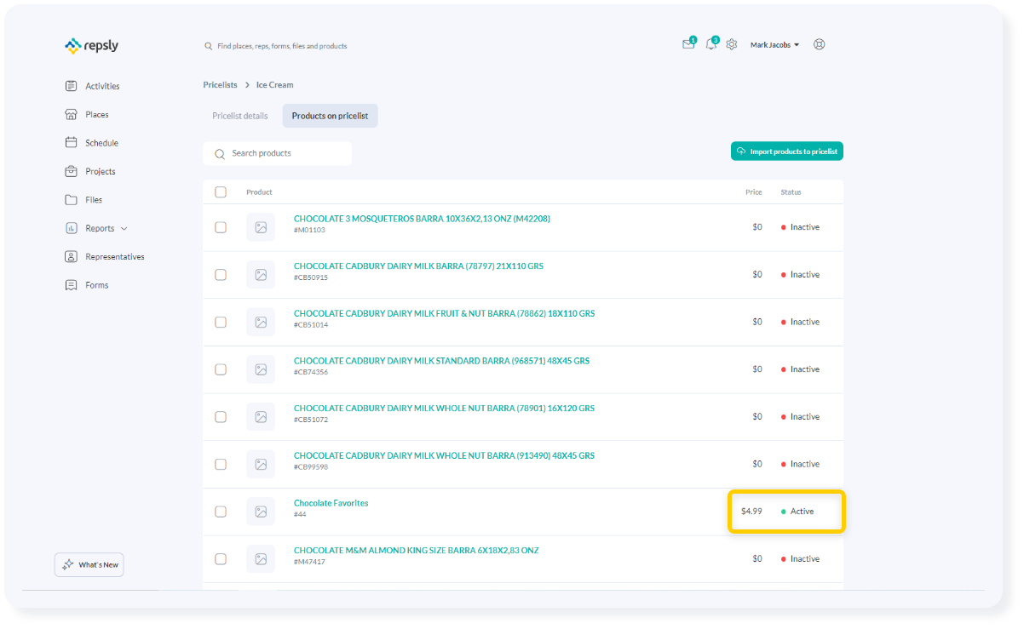Open M&M Almond King Size Barra link
This screenshot has width=1024, height=629.
click(x=417, y=551)
